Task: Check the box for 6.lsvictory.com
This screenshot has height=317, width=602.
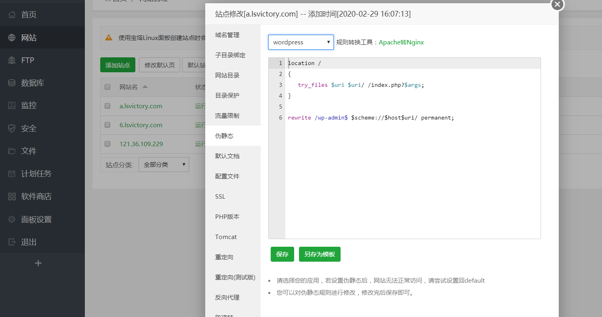Action: coord(107,125)
